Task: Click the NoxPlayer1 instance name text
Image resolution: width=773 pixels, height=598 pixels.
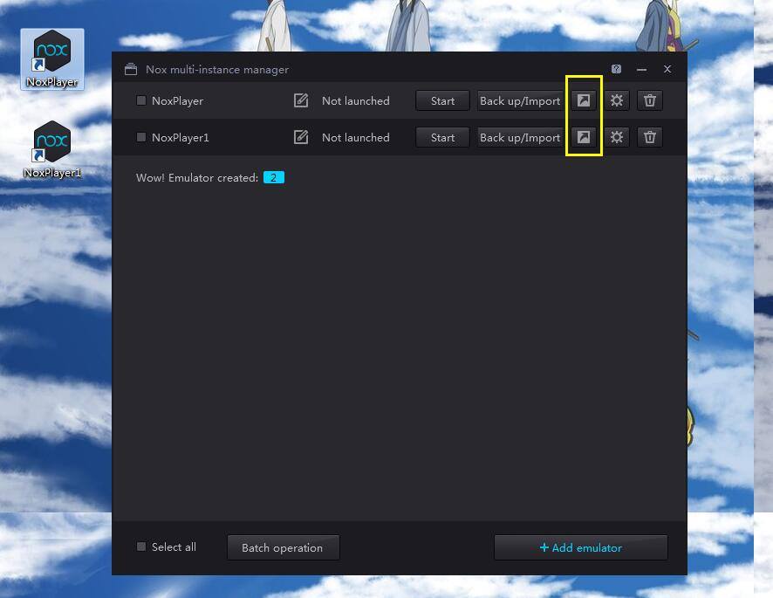Action: click(x=181, y=138)
